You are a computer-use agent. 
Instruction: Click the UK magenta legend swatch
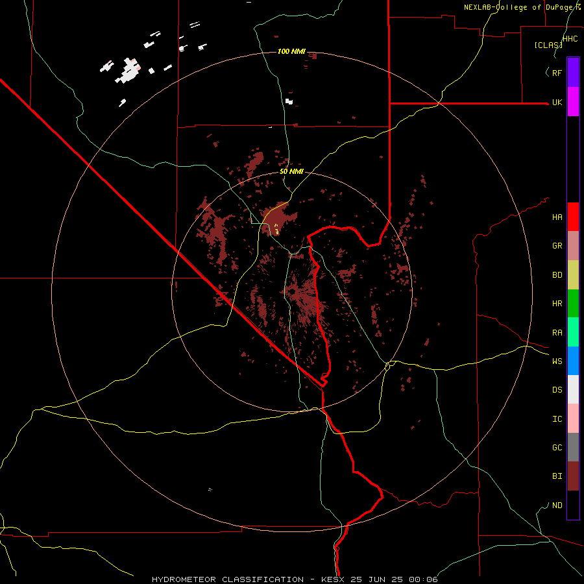573,102
